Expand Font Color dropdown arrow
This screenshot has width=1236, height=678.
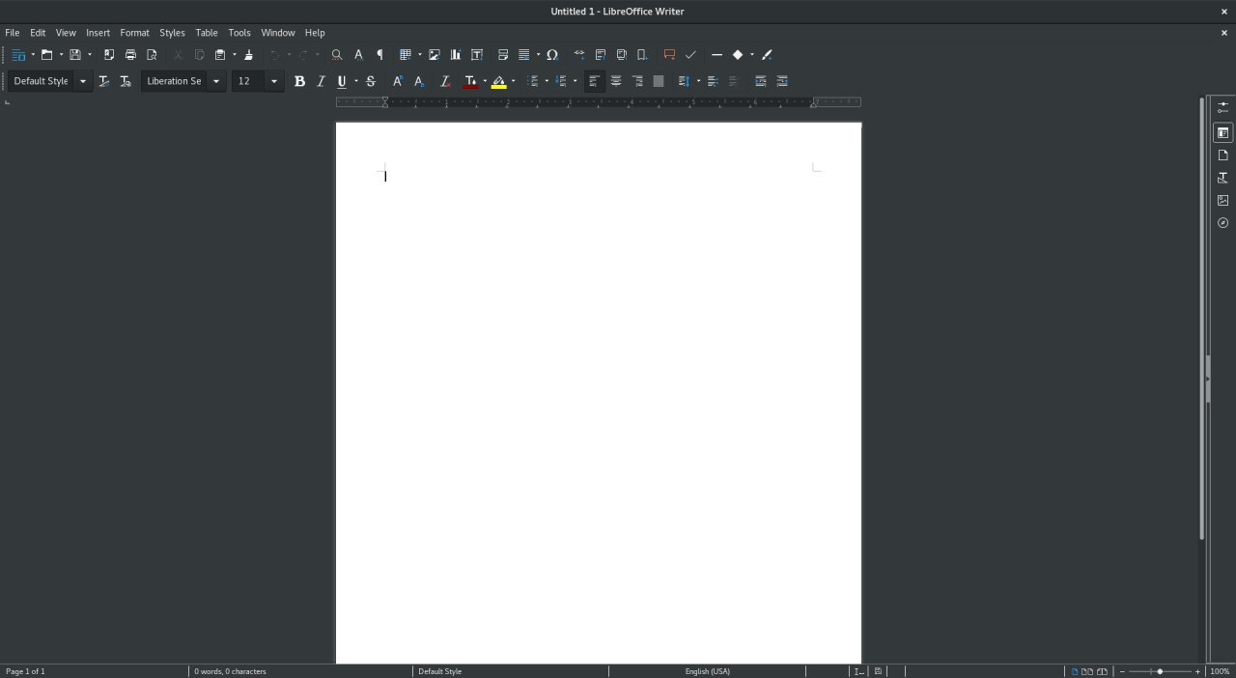(x=485, y=81)
